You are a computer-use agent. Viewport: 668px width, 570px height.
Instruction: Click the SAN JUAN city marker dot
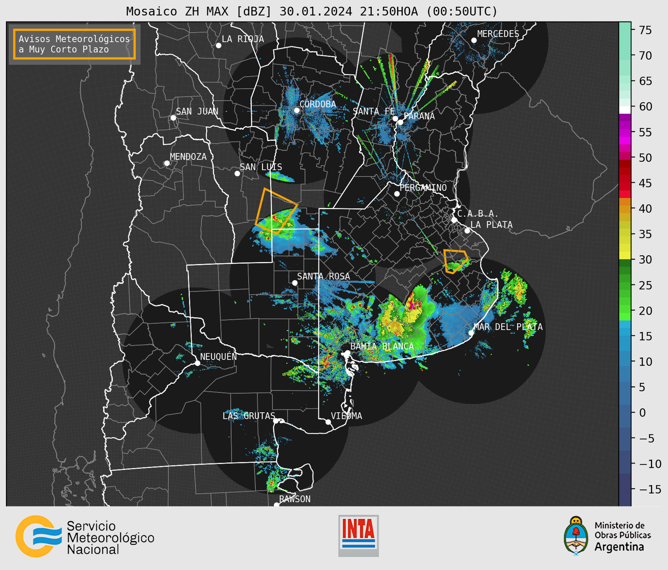point(173,118)
